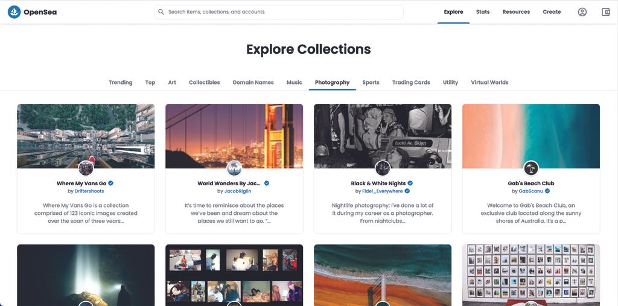This screenshot has height=306, width=618.
Task: Click World Wonders collection avatar icon
Action: click(x=234, y=168)
